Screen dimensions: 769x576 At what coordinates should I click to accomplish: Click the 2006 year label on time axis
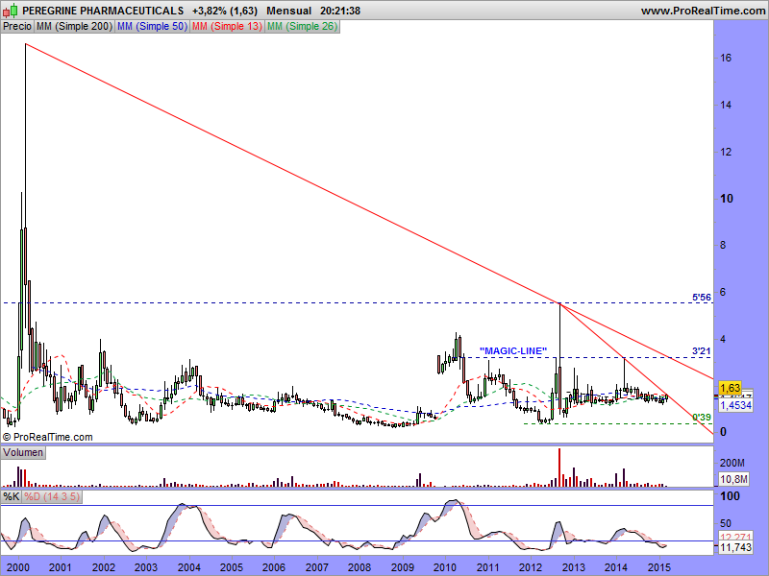coord(274,567)
